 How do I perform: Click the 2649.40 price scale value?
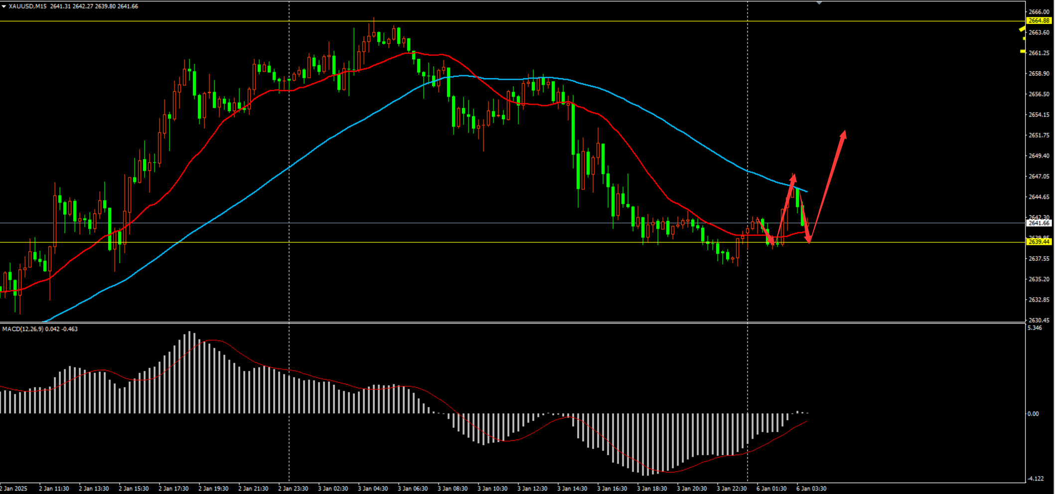(1039, 156)
